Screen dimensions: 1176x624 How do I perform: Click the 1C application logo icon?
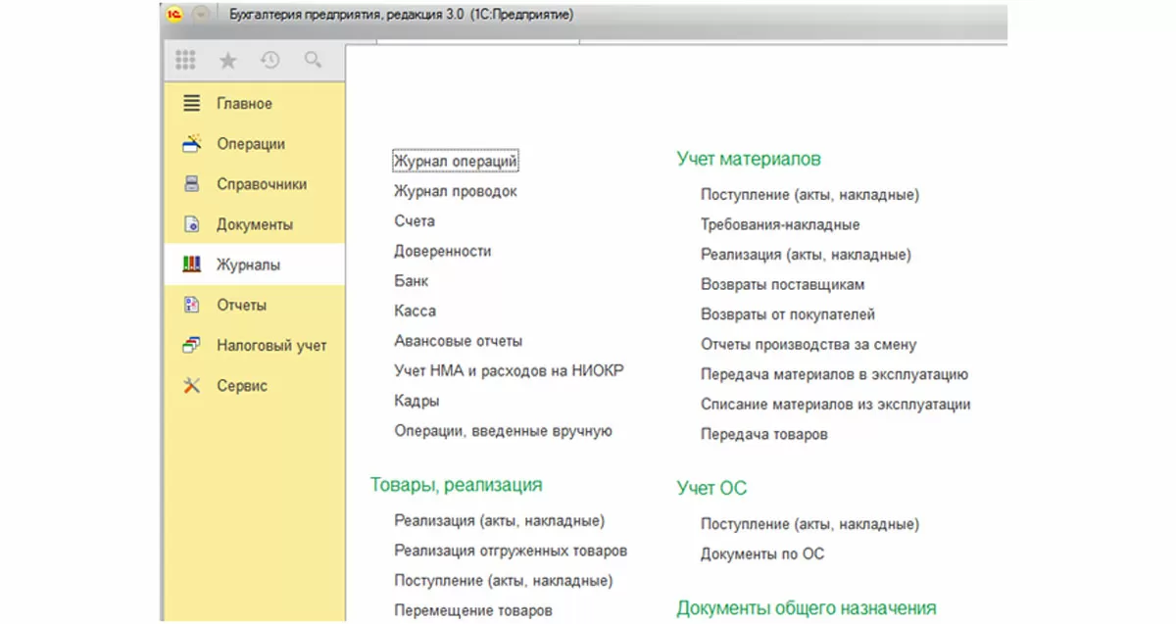pos(175,15)
